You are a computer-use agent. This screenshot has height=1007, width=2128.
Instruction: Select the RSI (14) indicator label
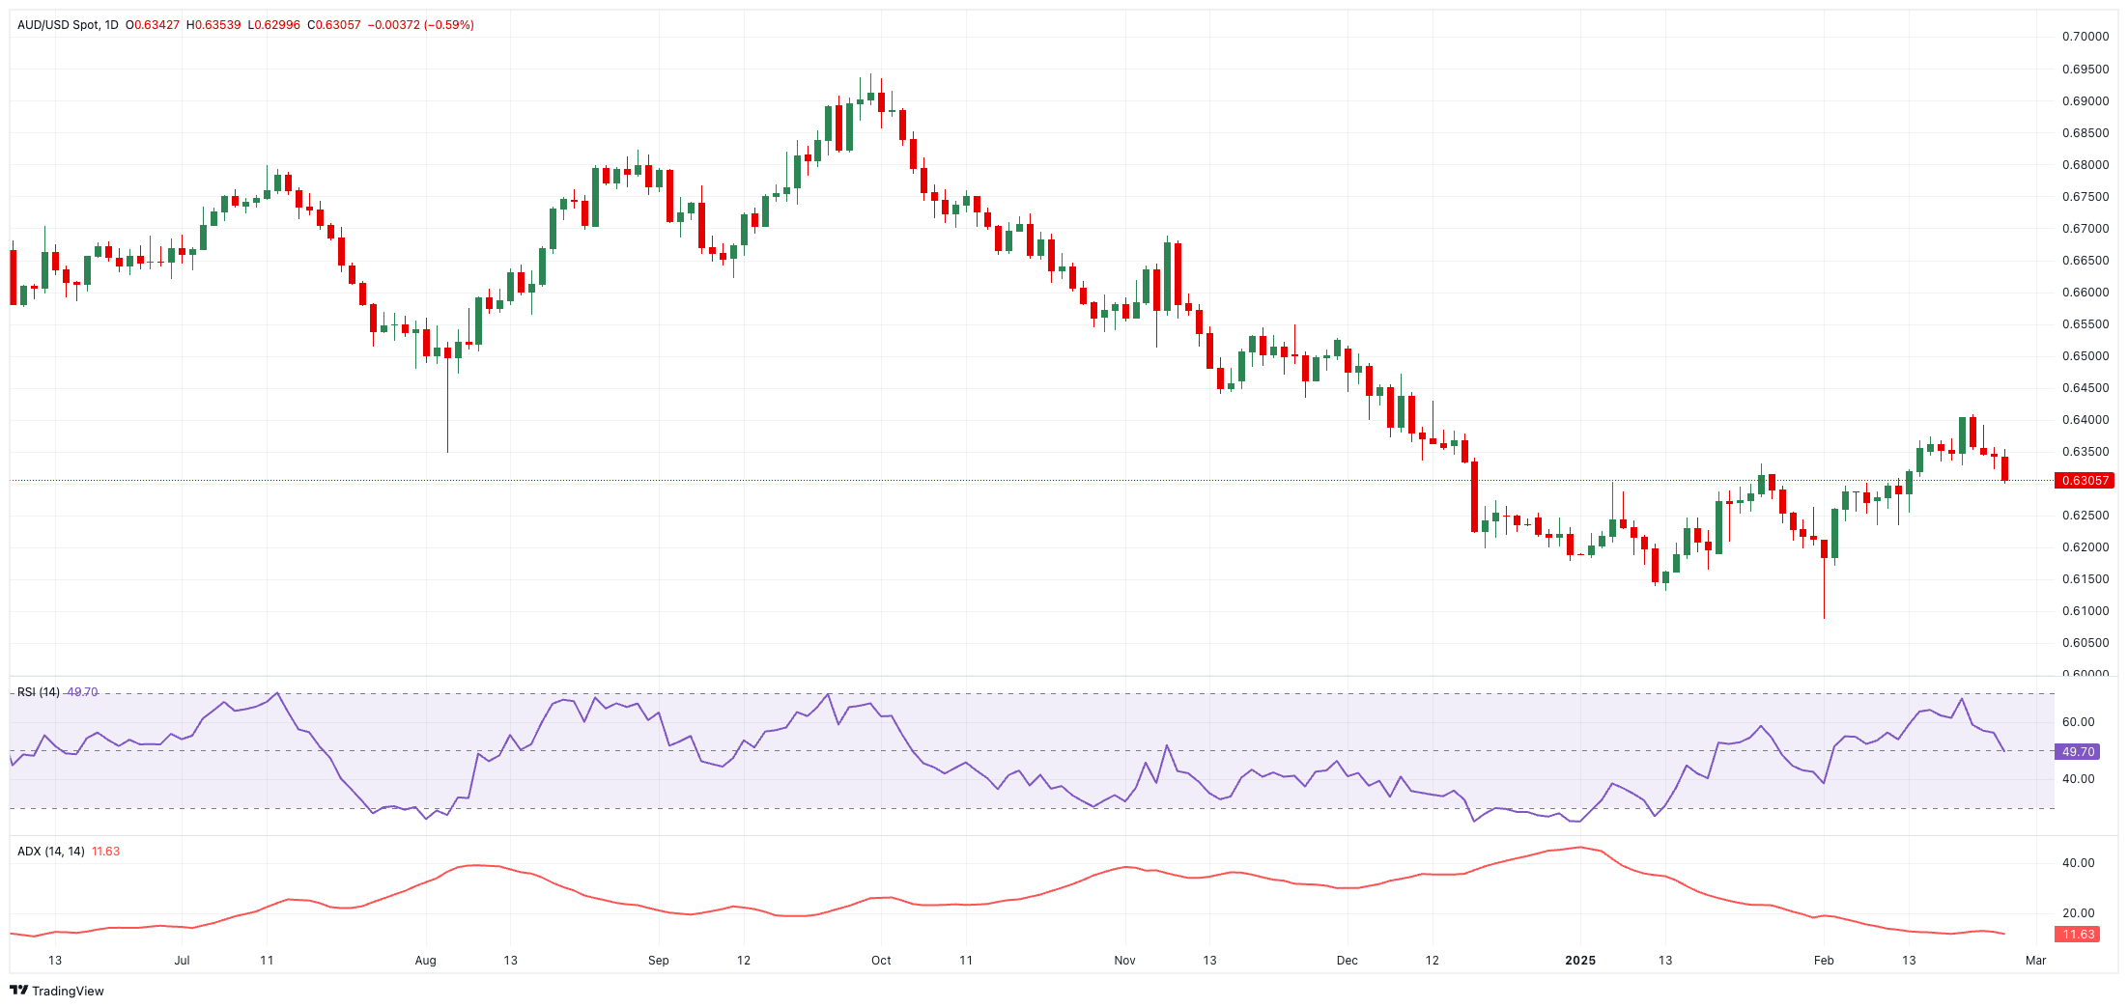click(x=39, y=692)
